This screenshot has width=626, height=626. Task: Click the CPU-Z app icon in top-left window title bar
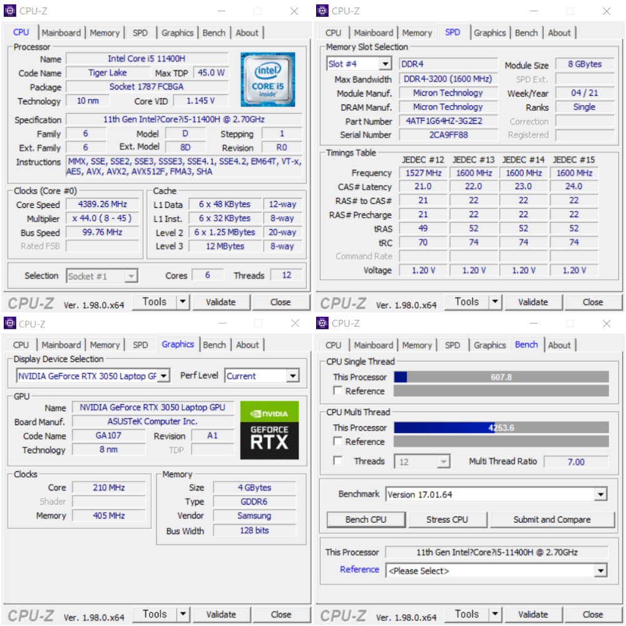[9, 11]
